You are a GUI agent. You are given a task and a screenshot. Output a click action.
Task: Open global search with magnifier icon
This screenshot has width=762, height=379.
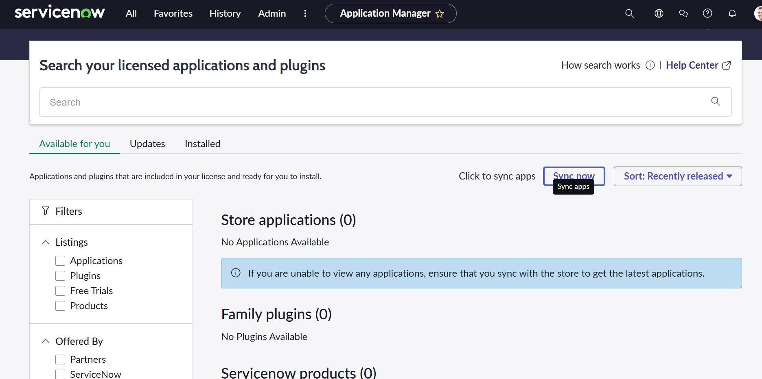coord(629,13)
